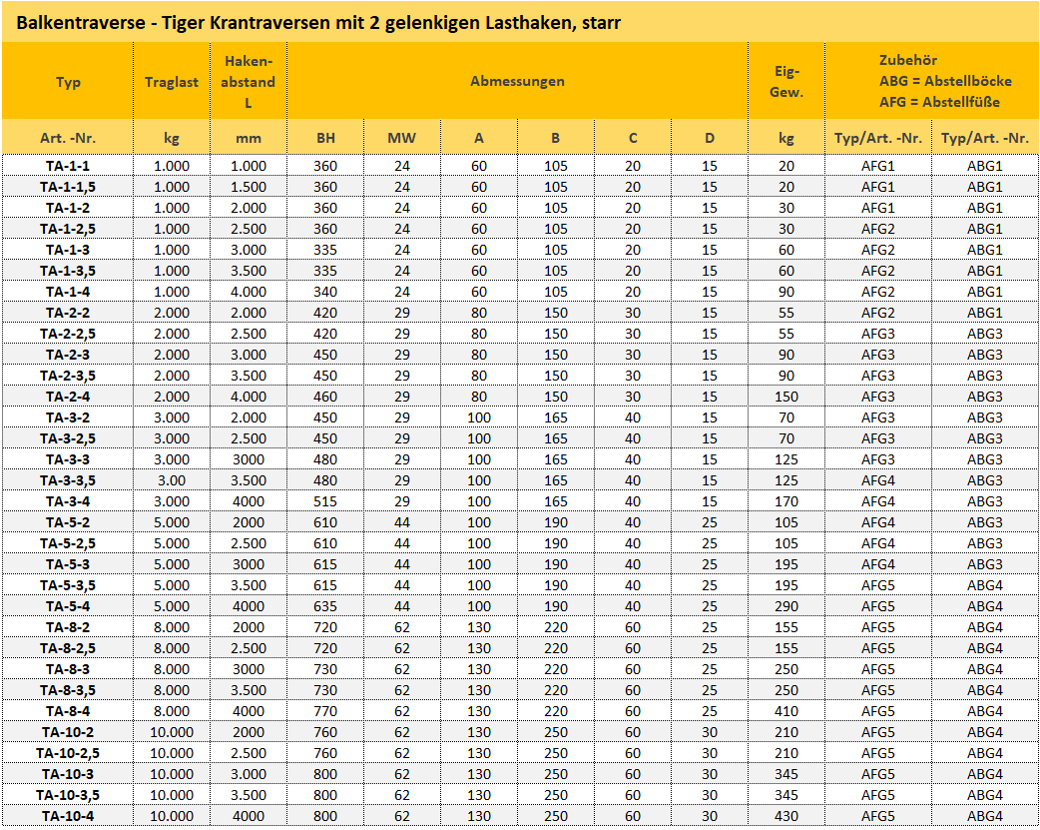Select row label 'TA-10-2'
Viewport: 1040px width, 830px height.
pyautogui.click(x=68, y=732)
